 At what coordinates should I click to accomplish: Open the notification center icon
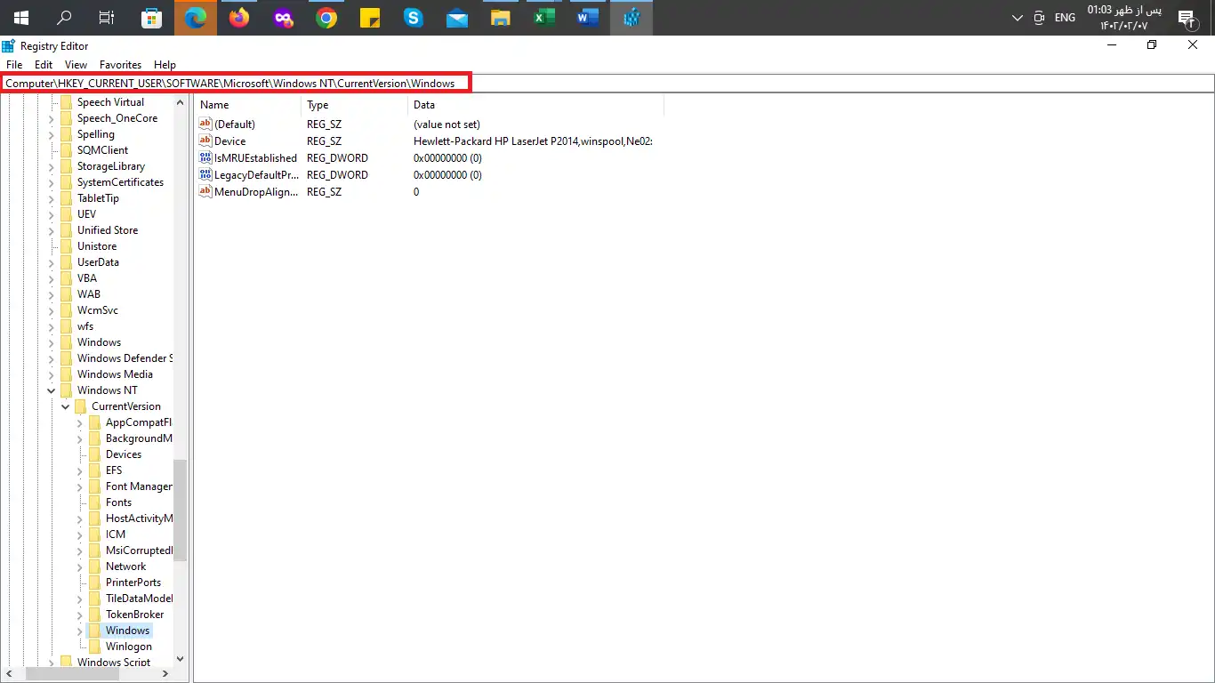point(1186,18)
